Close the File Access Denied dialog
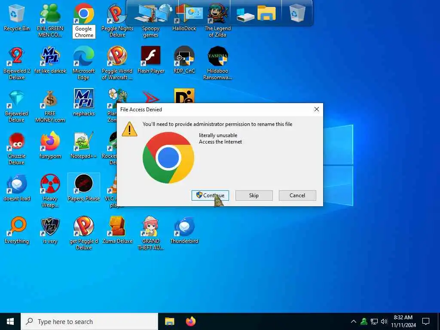 coord(317,109)
